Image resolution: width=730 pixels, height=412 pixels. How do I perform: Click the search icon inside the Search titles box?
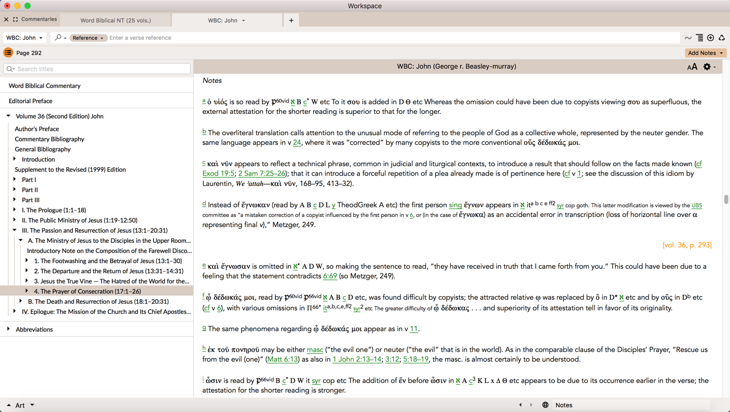tap(10, 69)
